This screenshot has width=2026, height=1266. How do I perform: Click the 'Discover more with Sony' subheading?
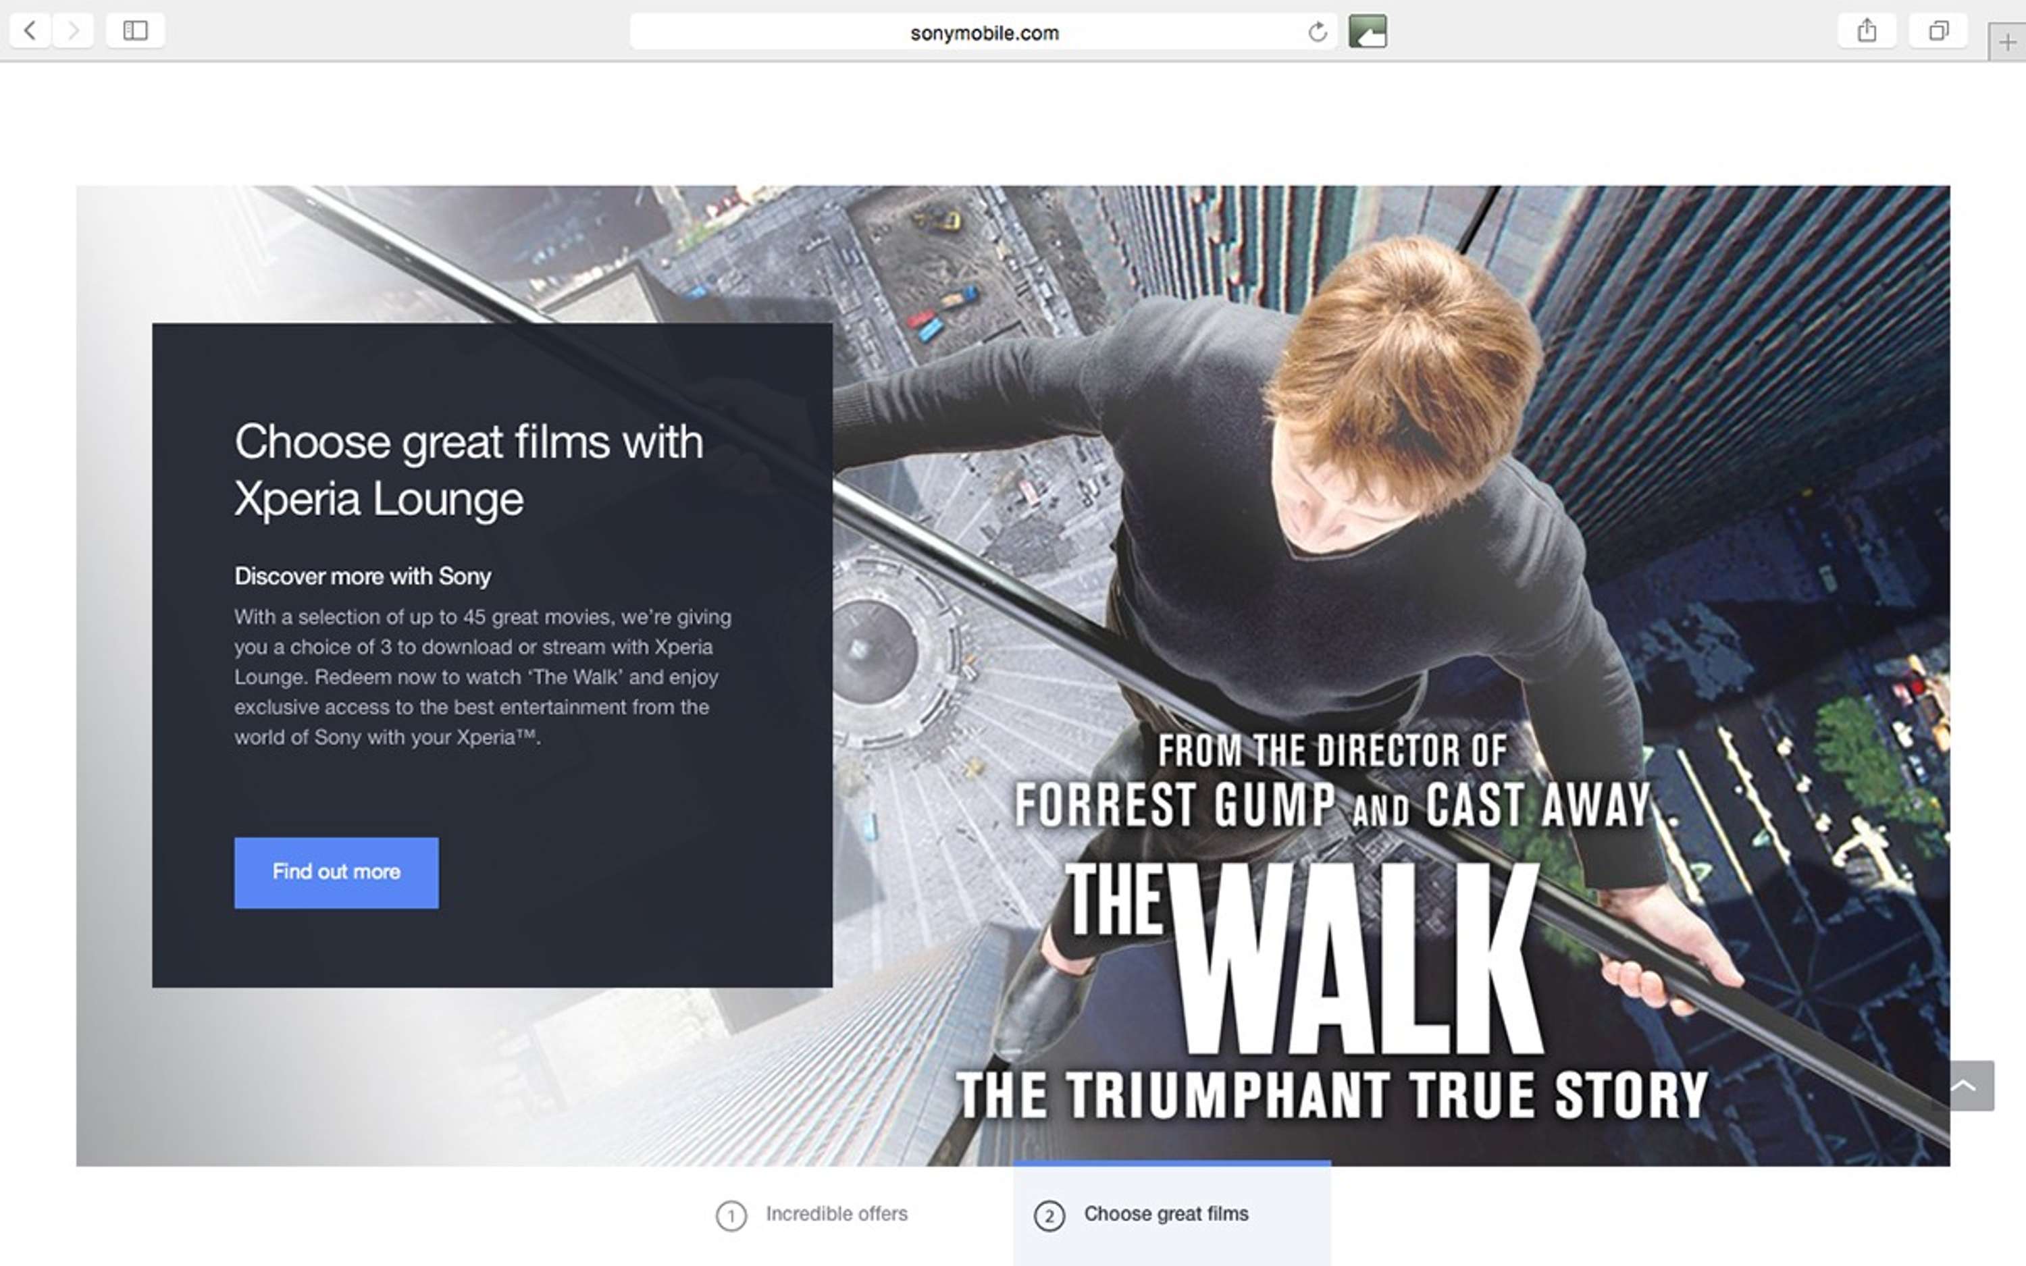tap(363, 576)
